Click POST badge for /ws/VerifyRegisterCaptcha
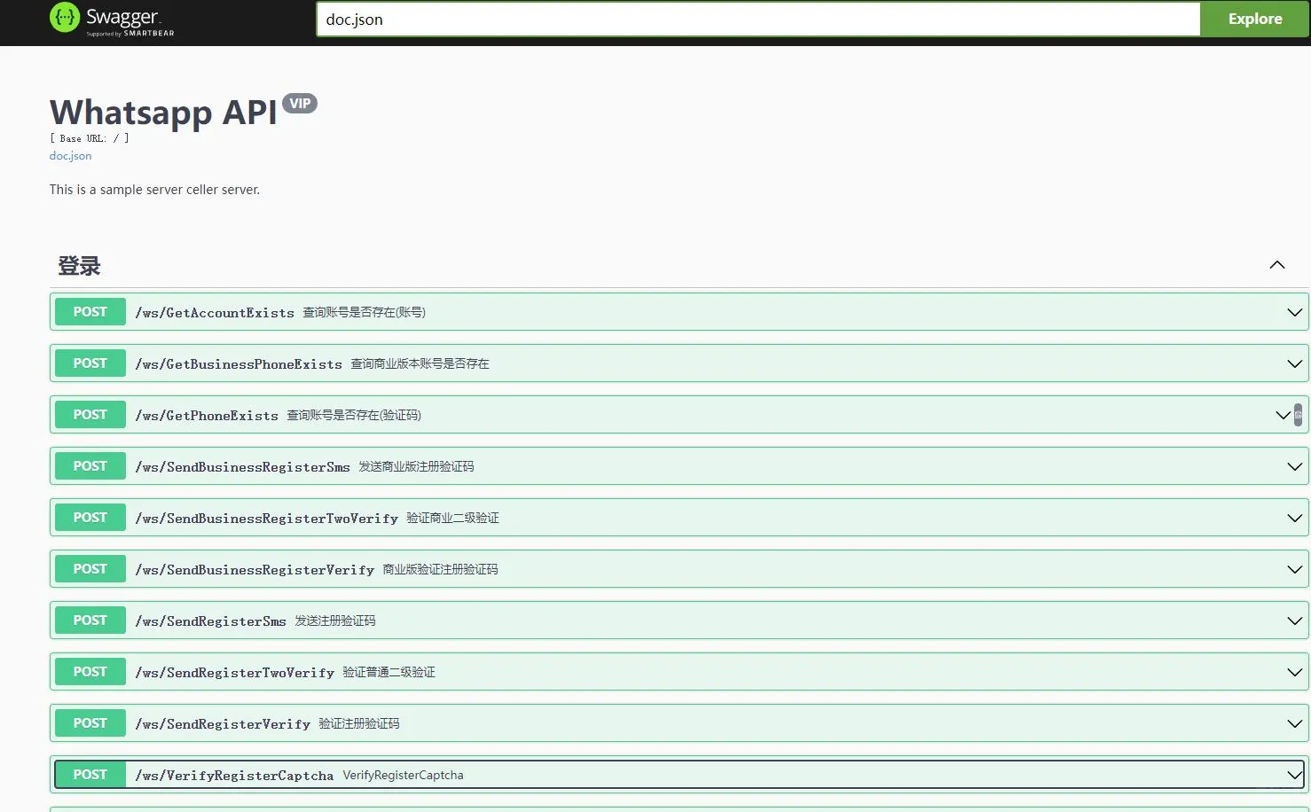This screenshot has width=1311, height=812. pyautogui.click(x=90, y=775)
